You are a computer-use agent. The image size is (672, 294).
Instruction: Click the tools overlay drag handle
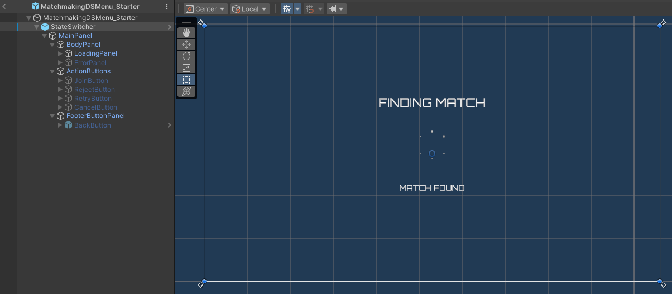point(186,22)
